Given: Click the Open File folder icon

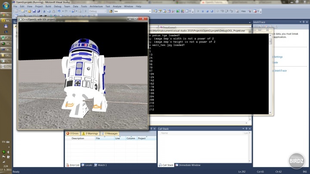Looking at the screenshot, I should 29,11.
